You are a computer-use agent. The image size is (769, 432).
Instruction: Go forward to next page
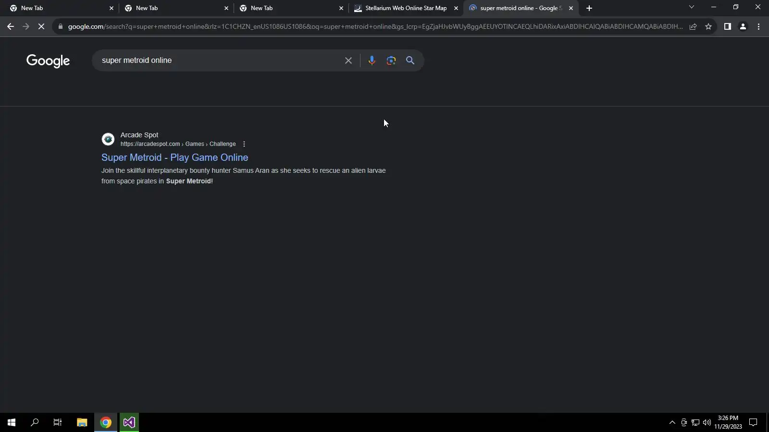[x=26, y=27]
